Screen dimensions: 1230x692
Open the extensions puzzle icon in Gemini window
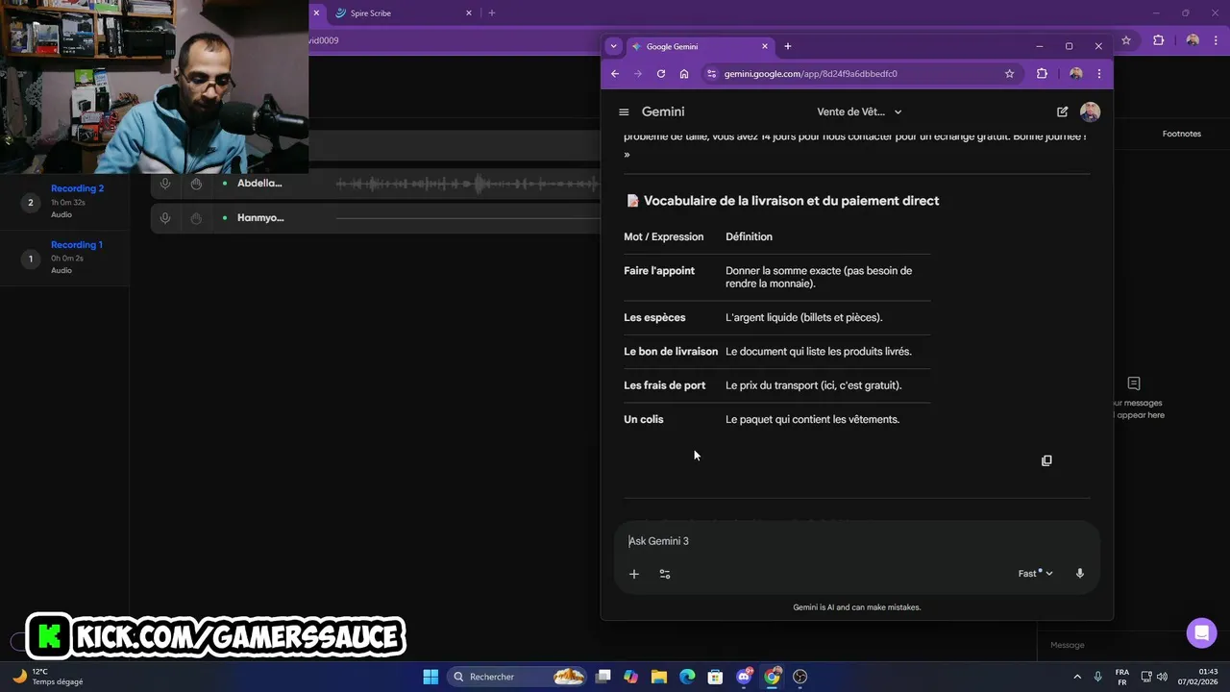coord(1042,74)
